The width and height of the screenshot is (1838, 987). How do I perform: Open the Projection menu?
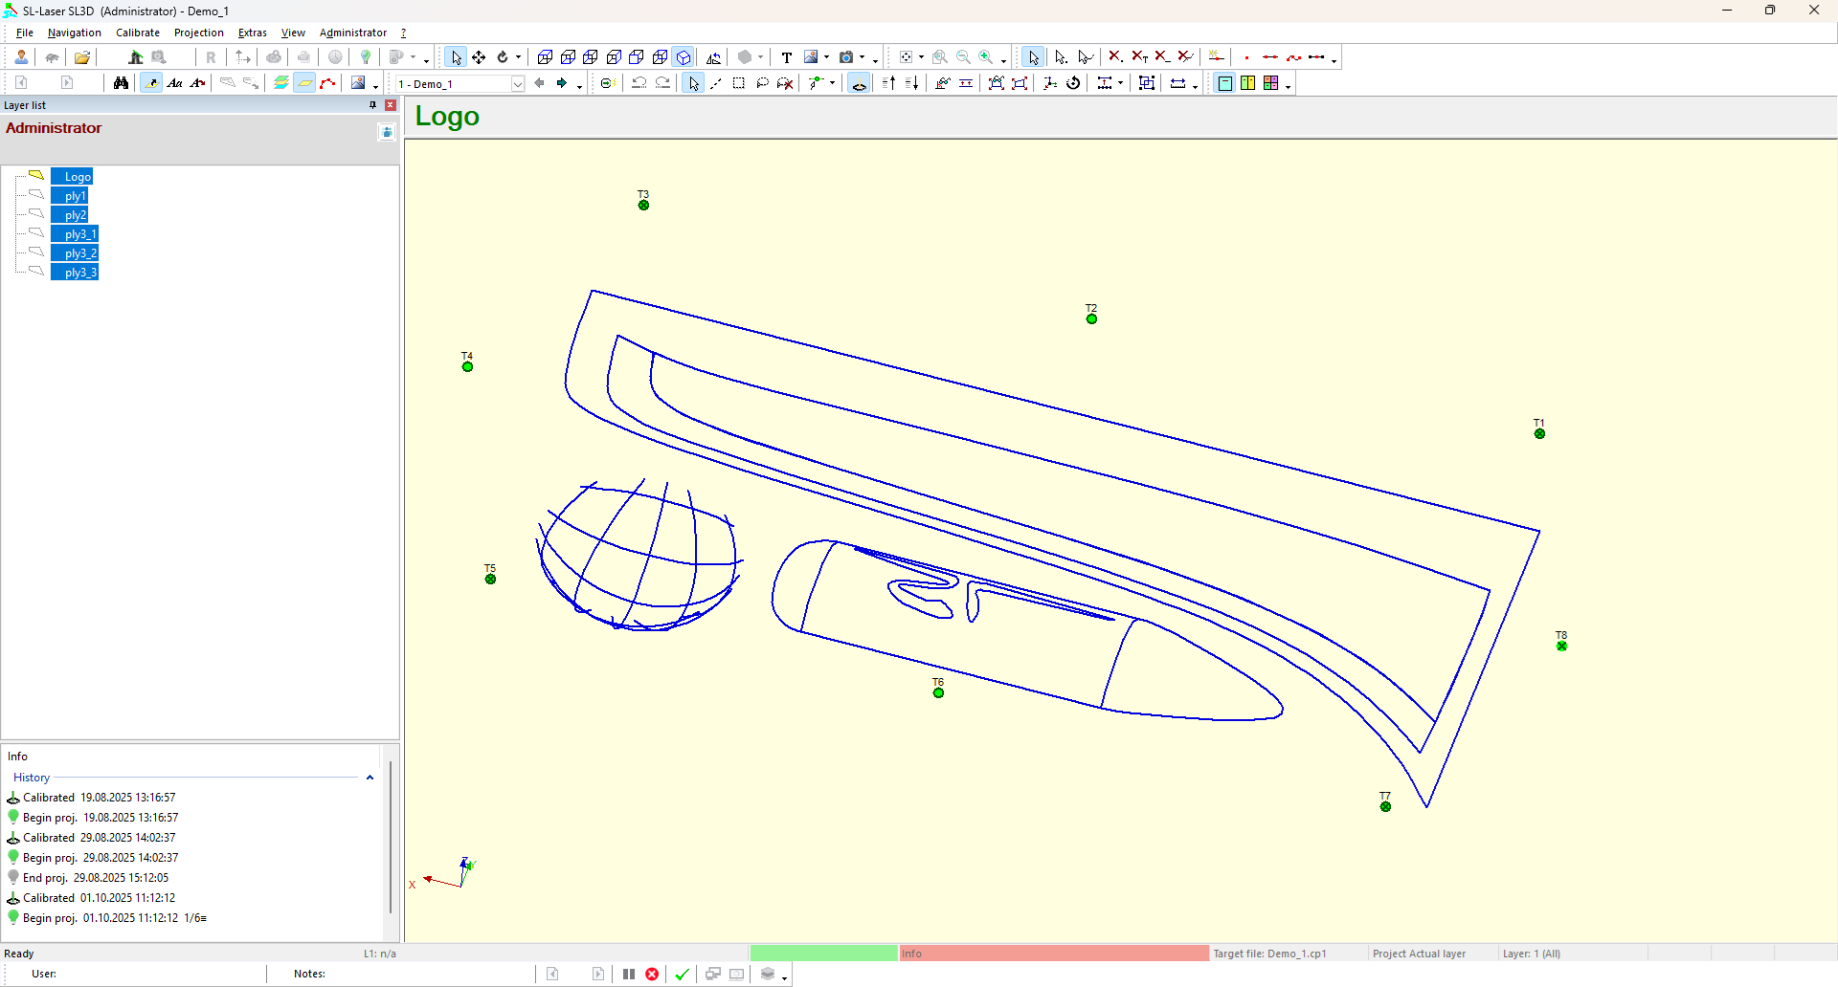[198, 32]
